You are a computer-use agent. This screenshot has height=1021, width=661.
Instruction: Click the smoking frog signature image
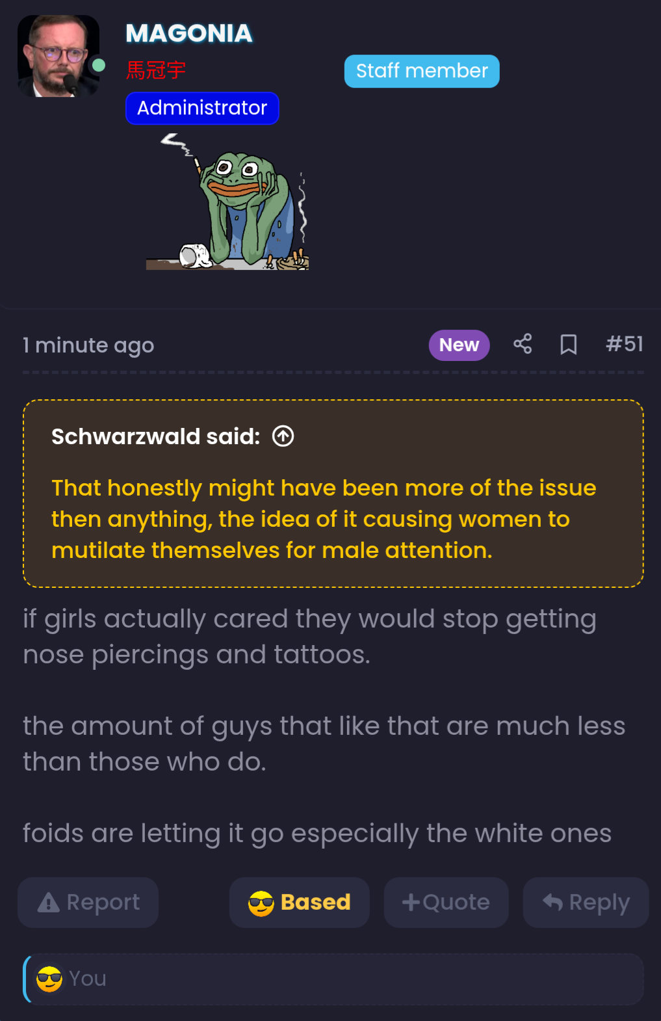227,202
